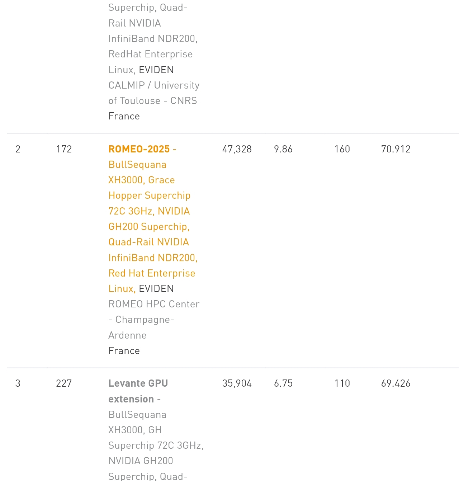This screenshot has height=481, width=459.
Task: Click the 70.912 energy efficiency value
Action: [396, 149]
